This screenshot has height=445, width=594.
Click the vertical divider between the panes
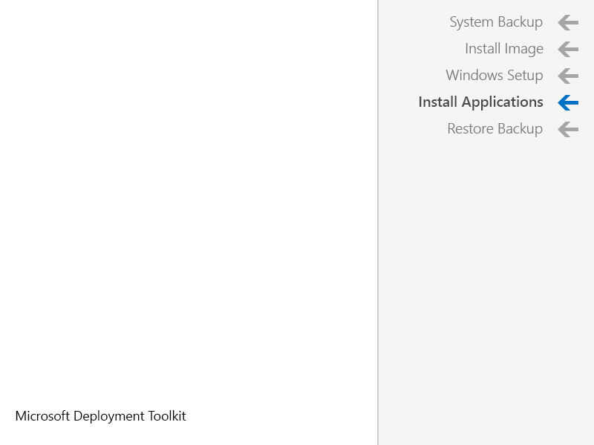378,222
